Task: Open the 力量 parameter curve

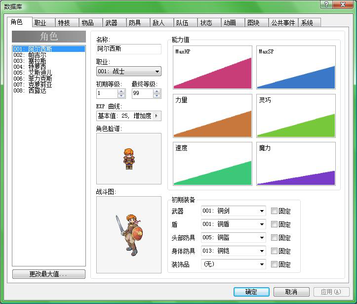Action: click(x=212, y=116)
